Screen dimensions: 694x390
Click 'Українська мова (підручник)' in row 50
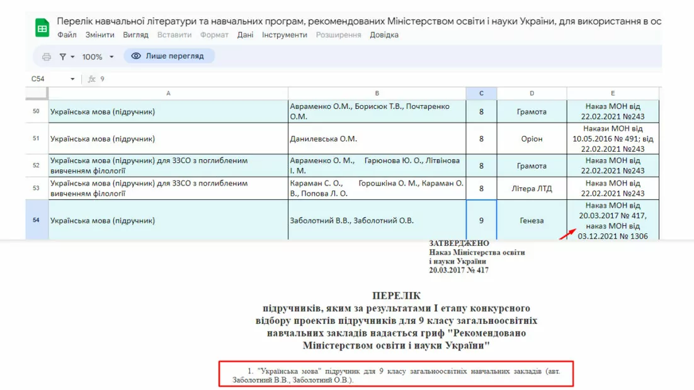tap(168, 111)
